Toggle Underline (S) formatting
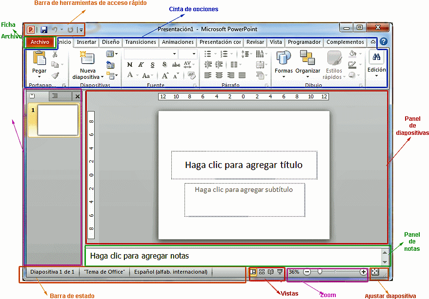429x299 pixels. (x=152, y=65)
